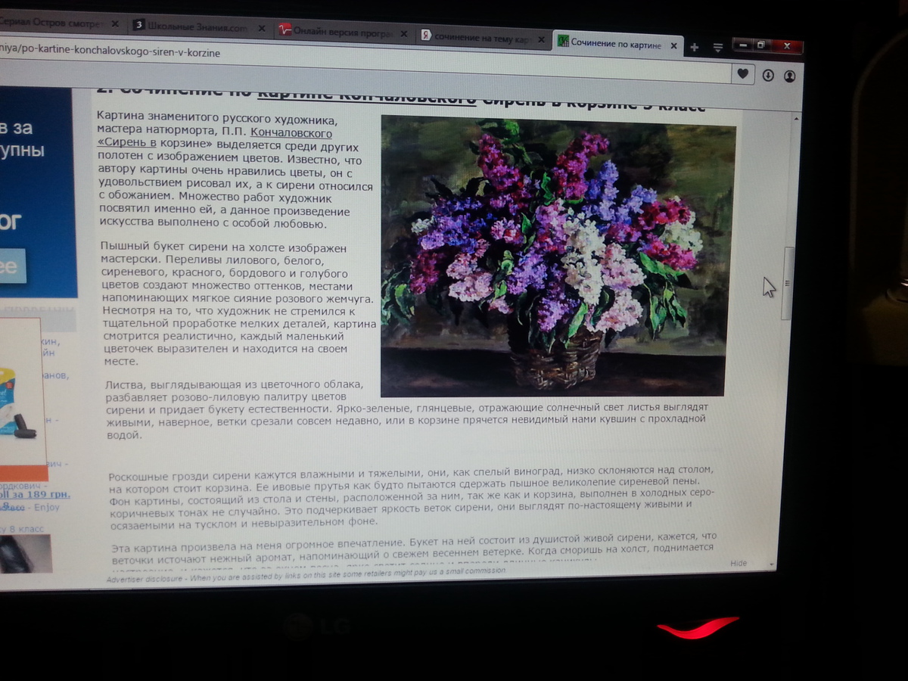Click the light blue button on the left banner

point(13,266)
